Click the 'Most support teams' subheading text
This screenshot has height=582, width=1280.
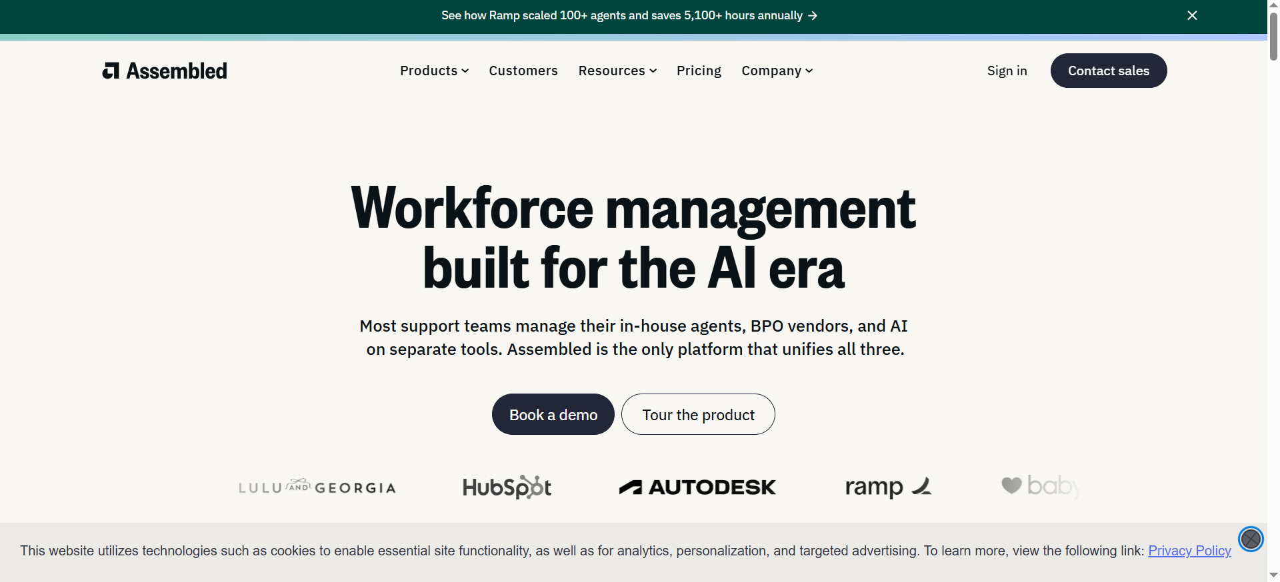coord(634,338)
